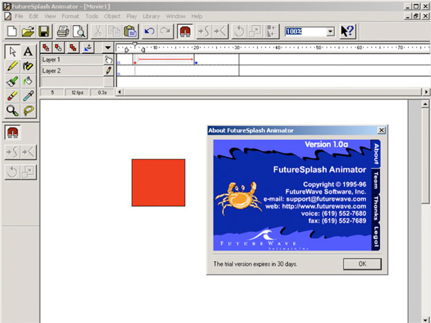Viewport: 431px width, 323px height.
Task: Toggle Layer 2 pencil mode icon
Action: click(108, 70)
